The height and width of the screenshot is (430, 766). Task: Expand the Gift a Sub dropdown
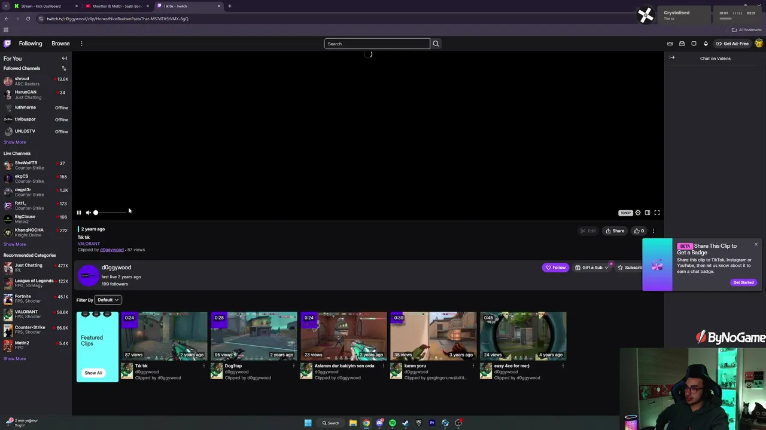591,268
